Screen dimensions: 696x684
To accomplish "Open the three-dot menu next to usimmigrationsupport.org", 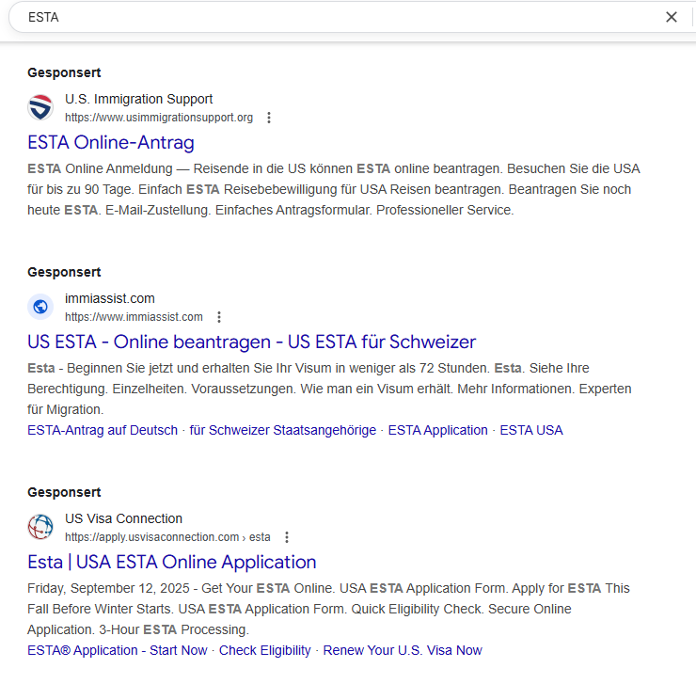I will pos(269,118).
